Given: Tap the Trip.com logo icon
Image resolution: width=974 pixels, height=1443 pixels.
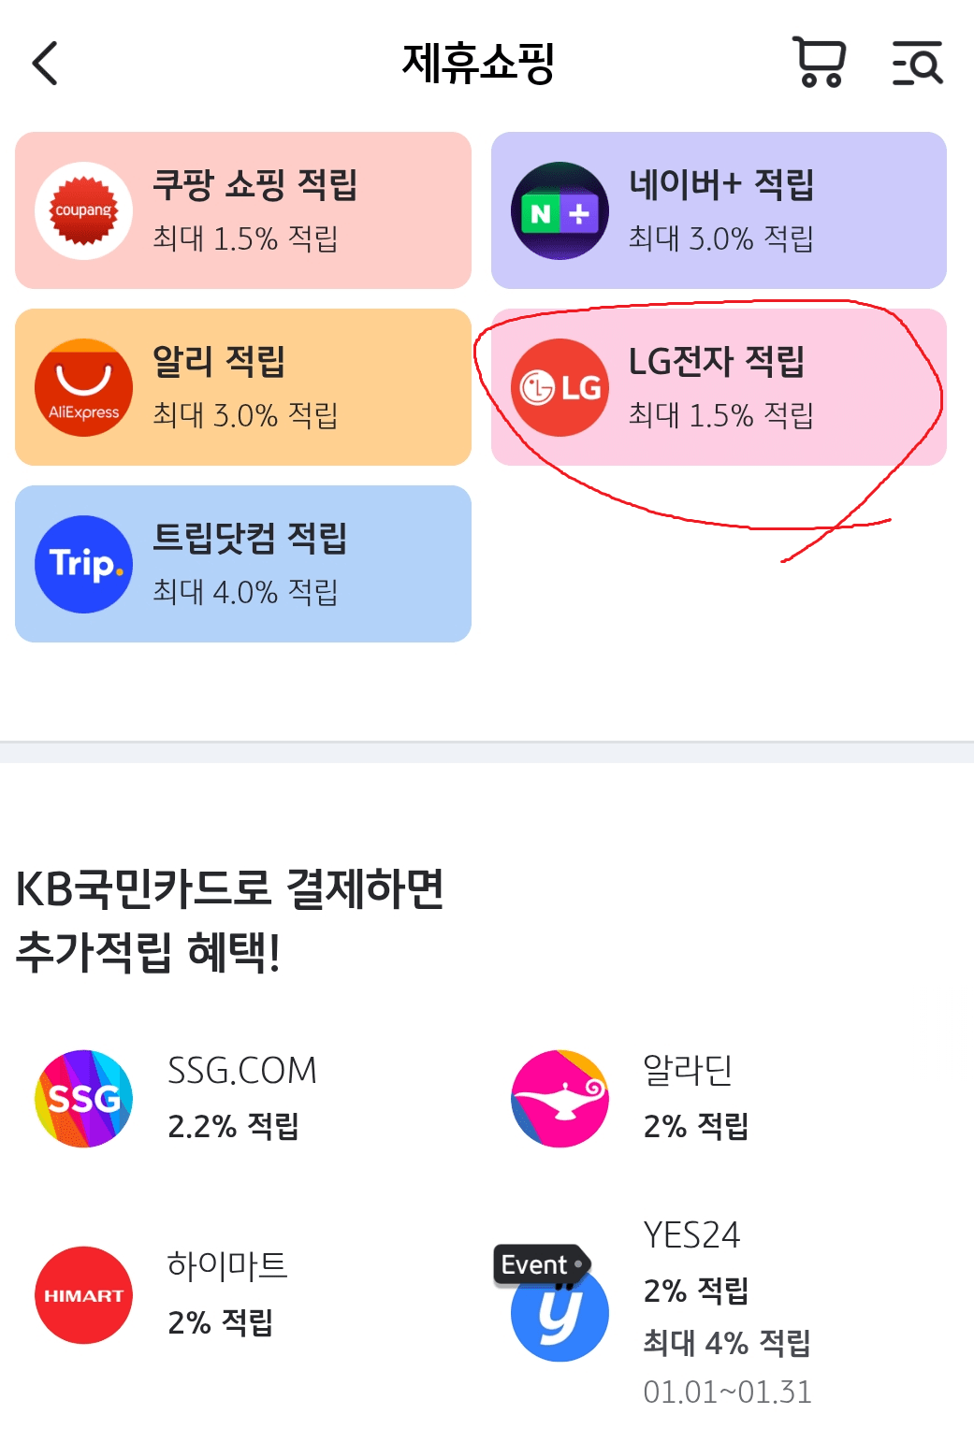Looking at the screenshot, I should coord(84,564).
